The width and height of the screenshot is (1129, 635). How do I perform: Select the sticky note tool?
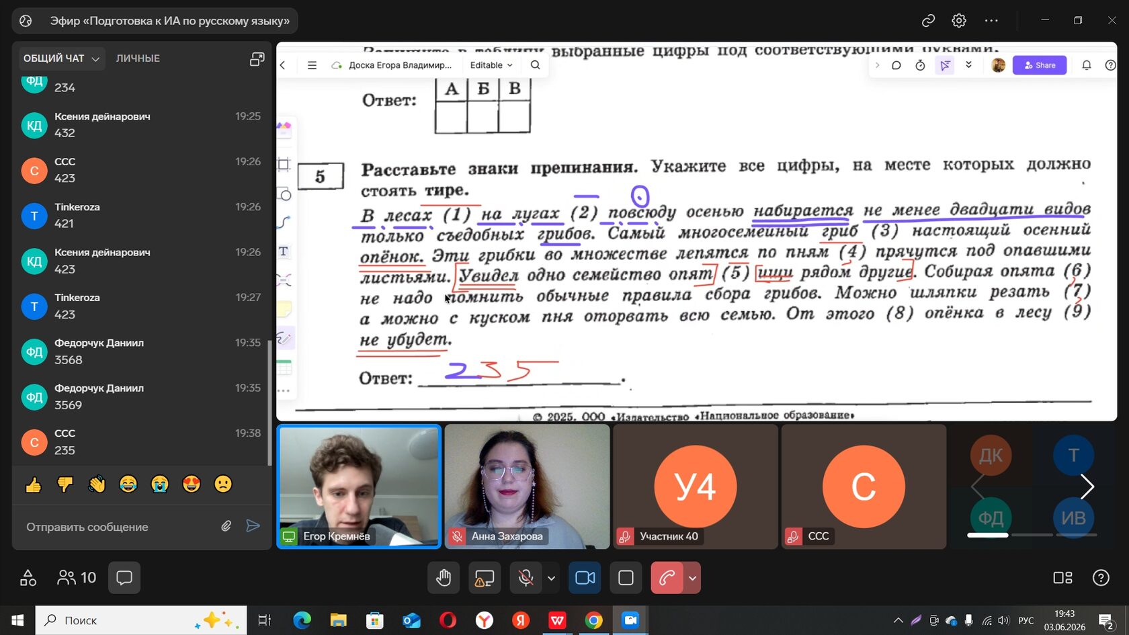coord(284,308)
